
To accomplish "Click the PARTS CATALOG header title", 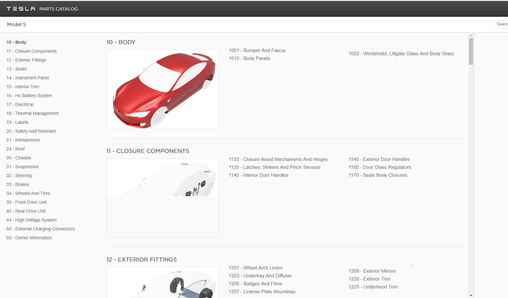I will [x=58, y=9].
